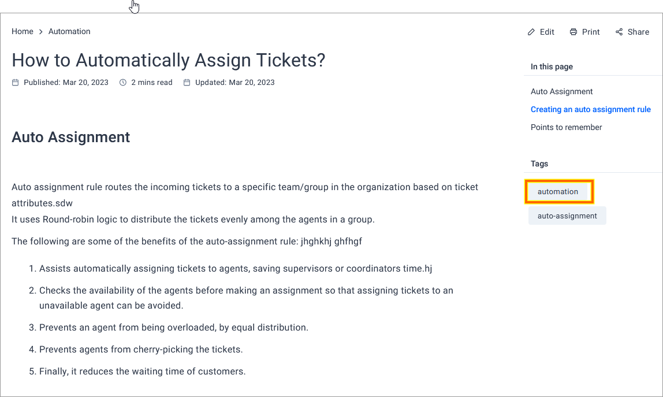This screenshot has width=663, height=397.
Task: Click the calendar icon beside Updated date
Action: click(187, 83)
